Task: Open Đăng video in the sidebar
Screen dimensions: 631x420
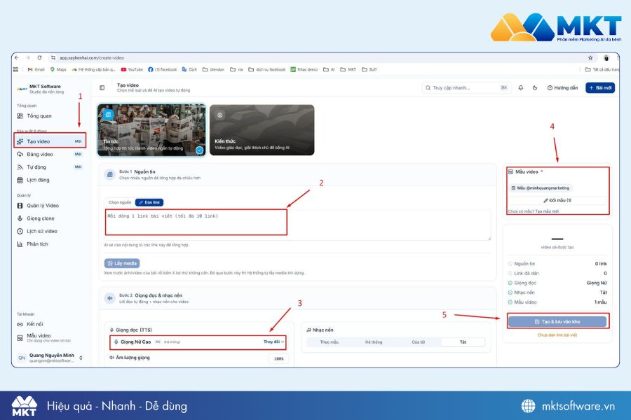Action: pos(50,154)
